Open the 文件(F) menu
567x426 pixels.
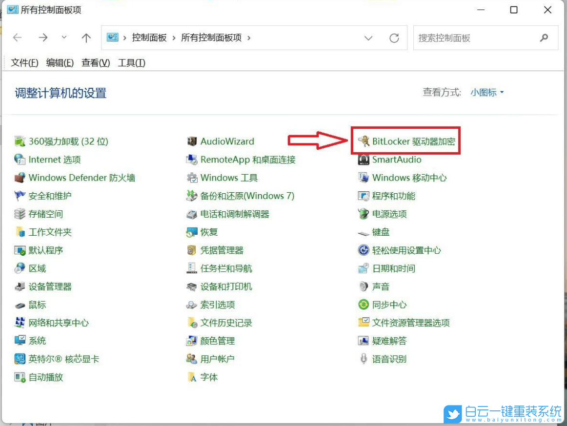23,62
